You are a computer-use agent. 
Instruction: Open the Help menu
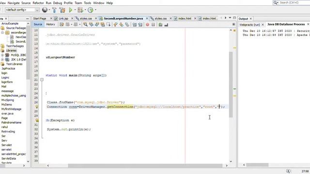point(109,3)
